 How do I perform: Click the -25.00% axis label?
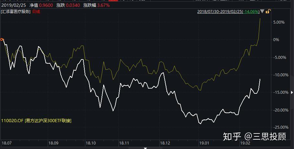pos(281,127)
